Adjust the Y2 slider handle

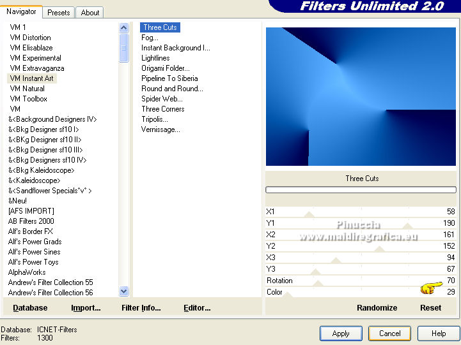point(379,249)
